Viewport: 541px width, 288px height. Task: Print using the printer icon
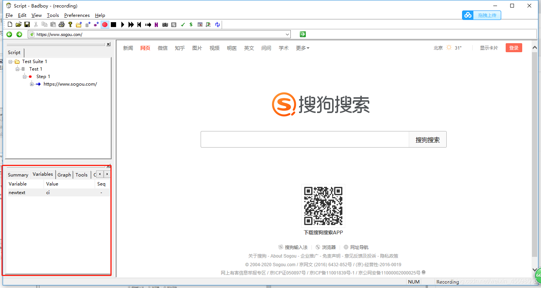click(62, 24)
